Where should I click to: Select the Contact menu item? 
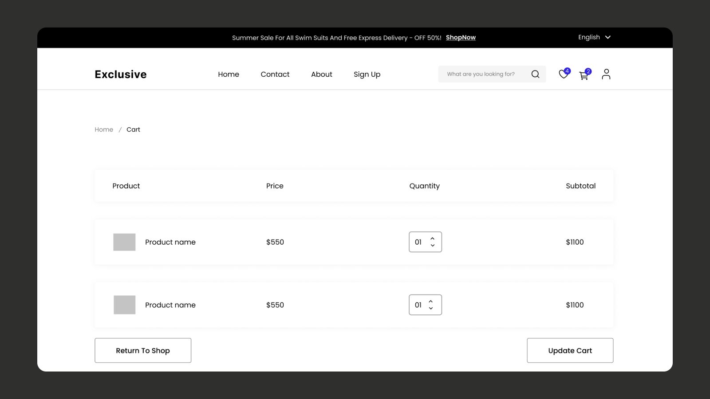point(275,74)
